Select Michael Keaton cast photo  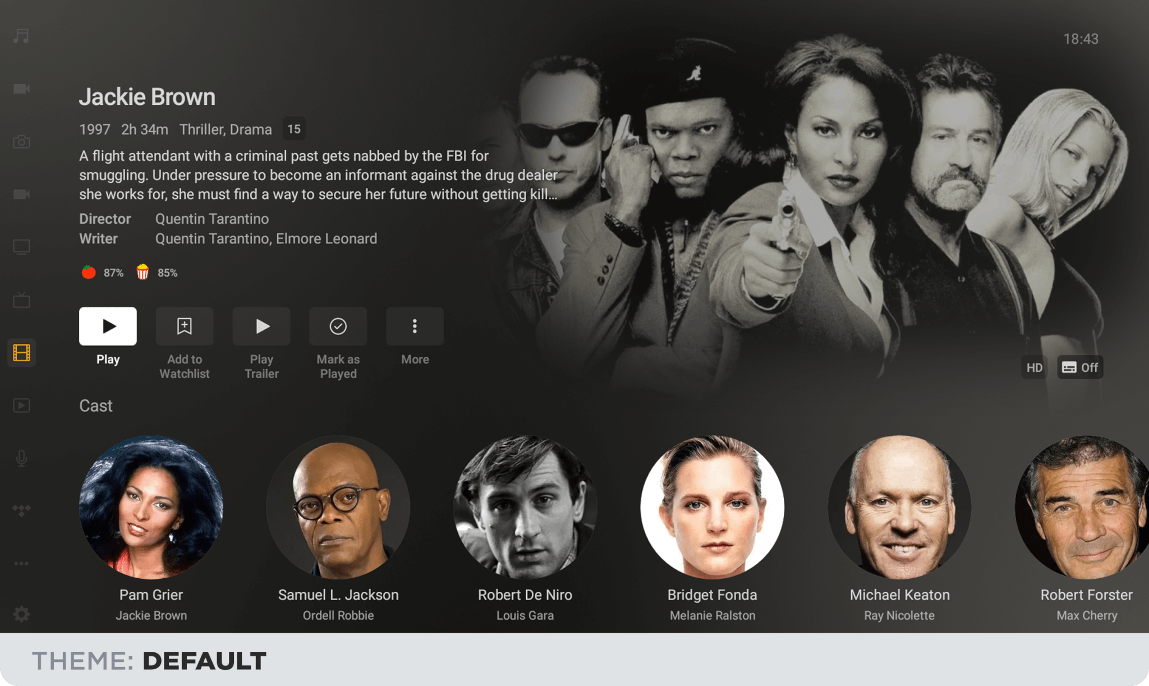(899, 507)
